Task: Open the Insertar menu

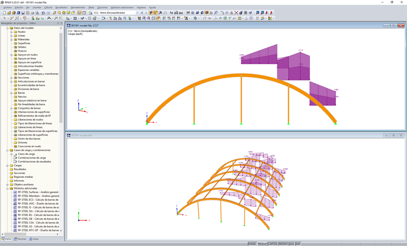Action: (x=37, y=8)
